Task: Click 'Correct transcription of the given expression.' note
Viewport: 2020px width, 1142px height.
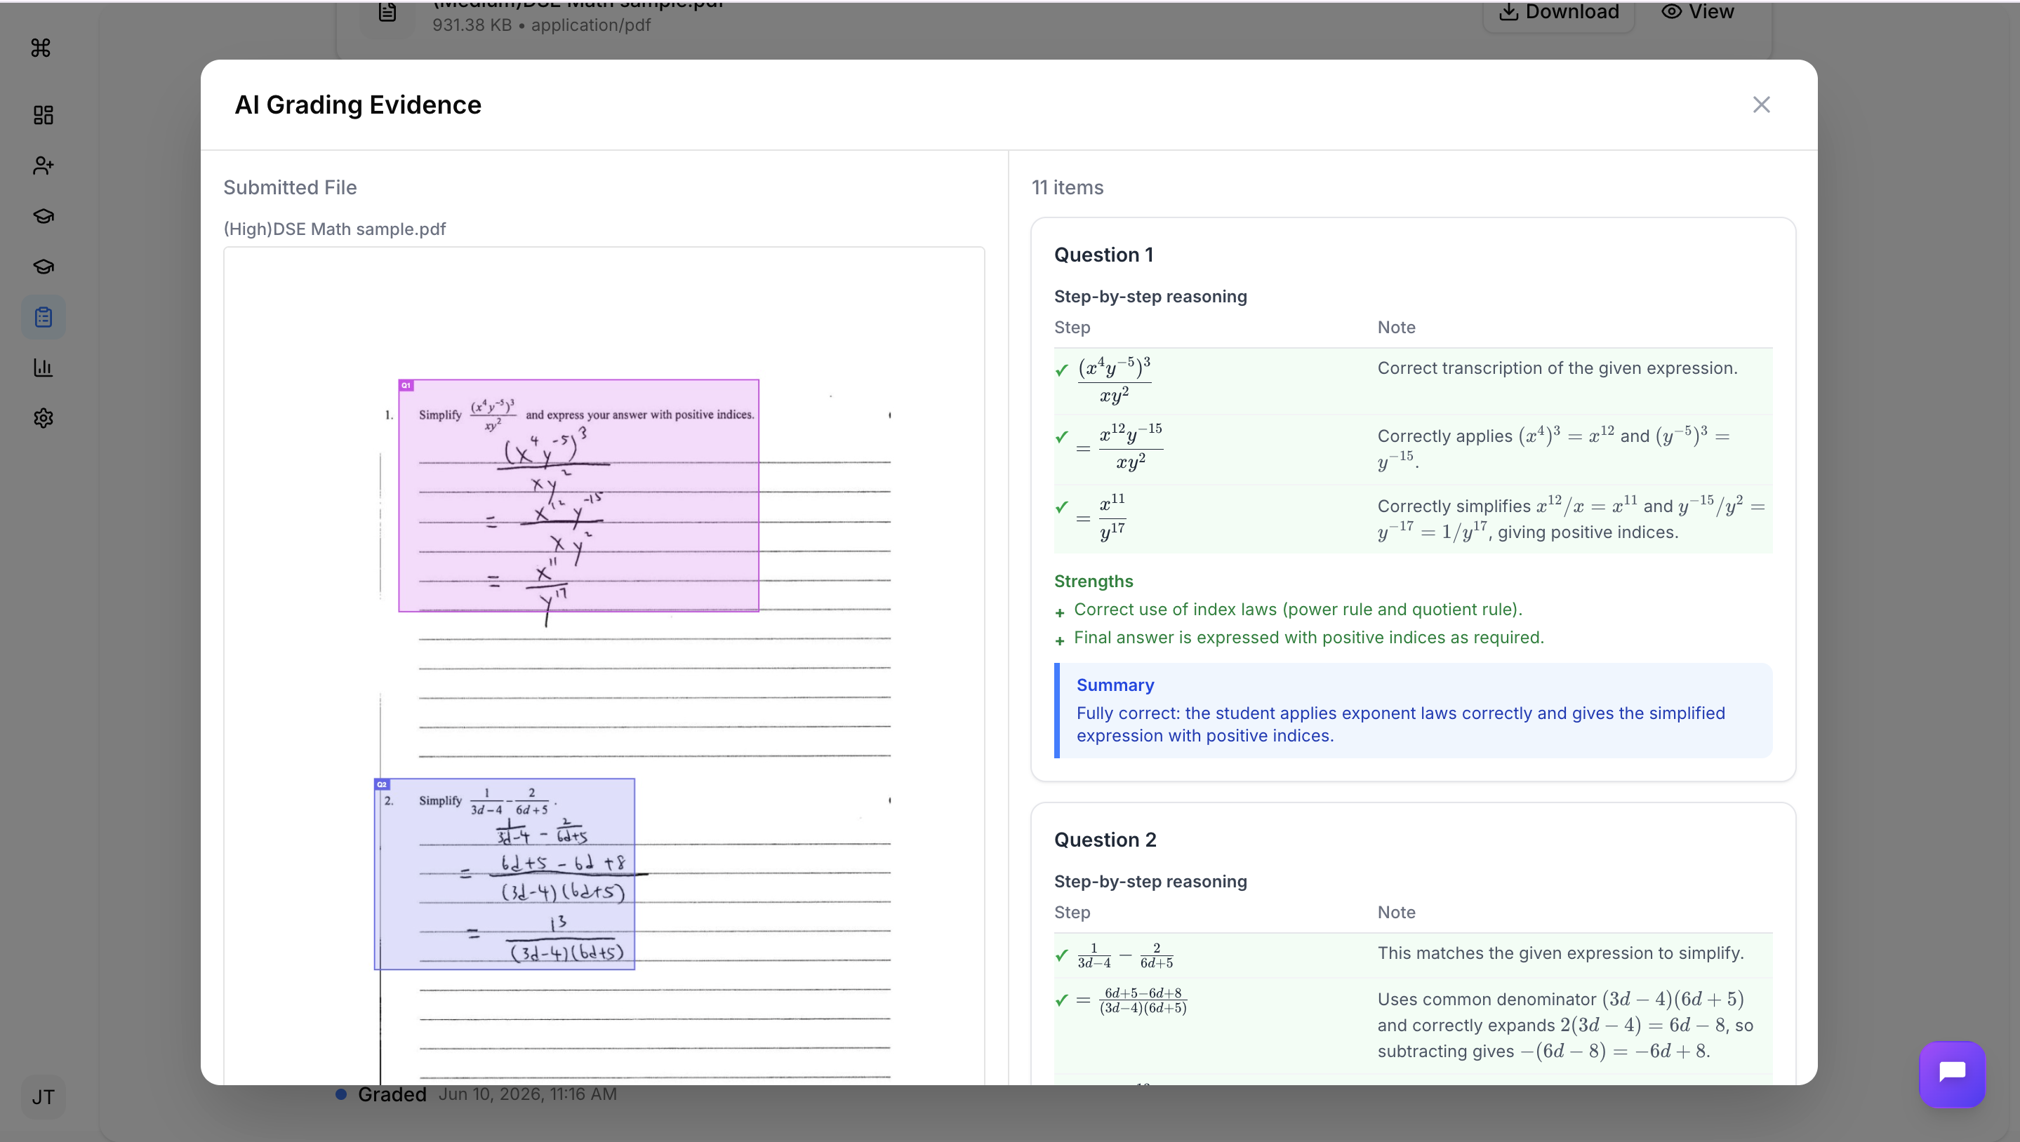Action: (1557, 368)
